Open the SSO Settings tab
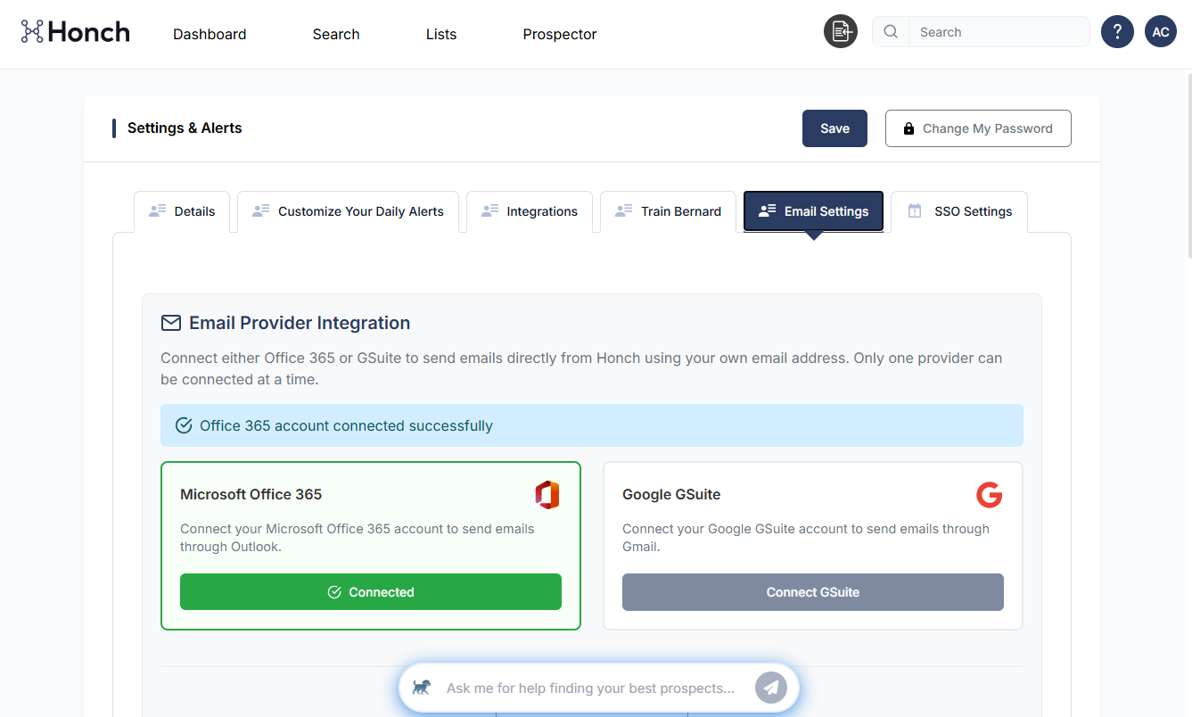This screenshot has width=1192, height=717. [x=959, y=211]
